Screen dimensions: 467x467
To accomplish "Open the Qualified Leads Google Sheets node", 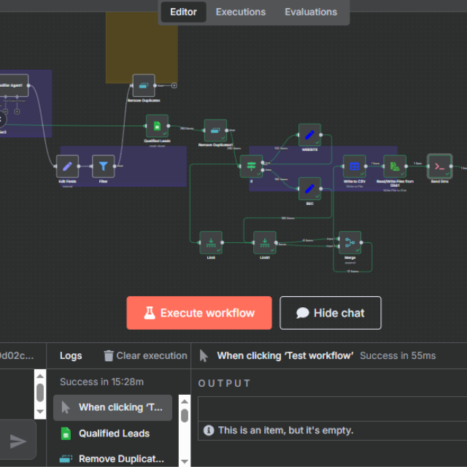I will (157, 126).
